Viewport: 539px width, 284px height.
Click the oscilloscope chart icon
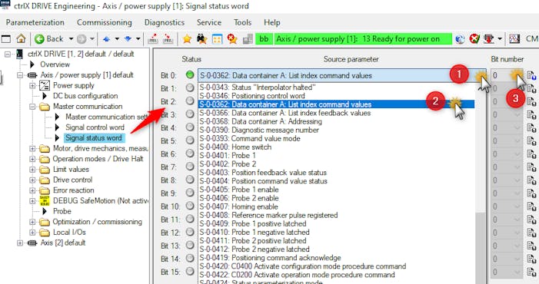pos(514,38)
